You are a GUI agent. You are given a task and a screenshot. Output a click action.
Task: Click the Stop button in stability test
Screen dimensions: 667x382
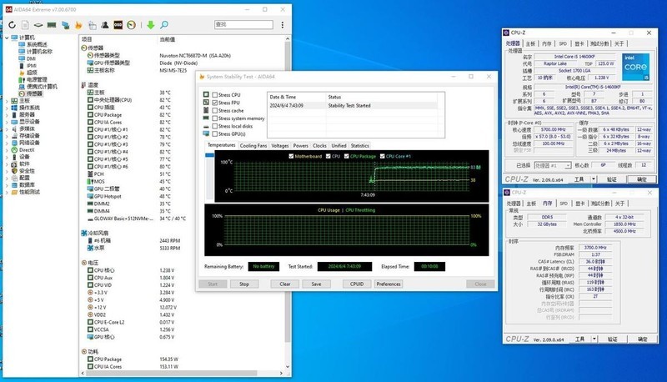[244, 284]
